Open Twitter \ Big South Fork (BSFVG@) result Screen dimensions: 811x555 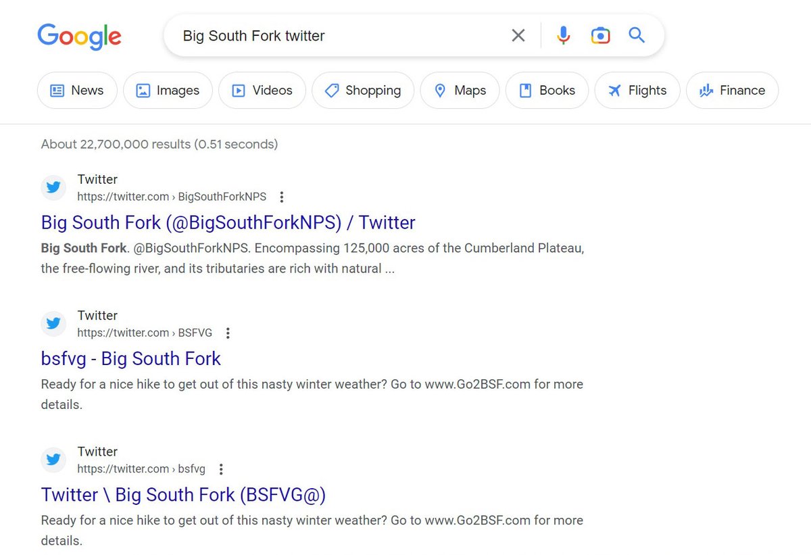point(184,495)
